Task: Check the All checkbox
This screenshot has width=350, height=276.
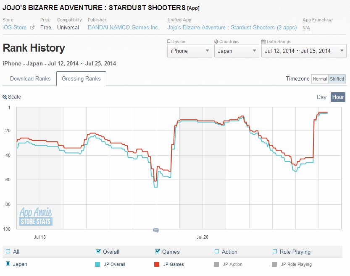Action: [8, 252]
